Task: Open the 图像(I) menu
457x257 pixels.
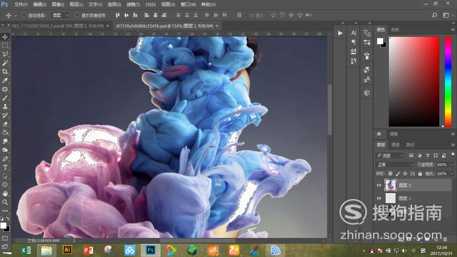Action: [57, 5]
